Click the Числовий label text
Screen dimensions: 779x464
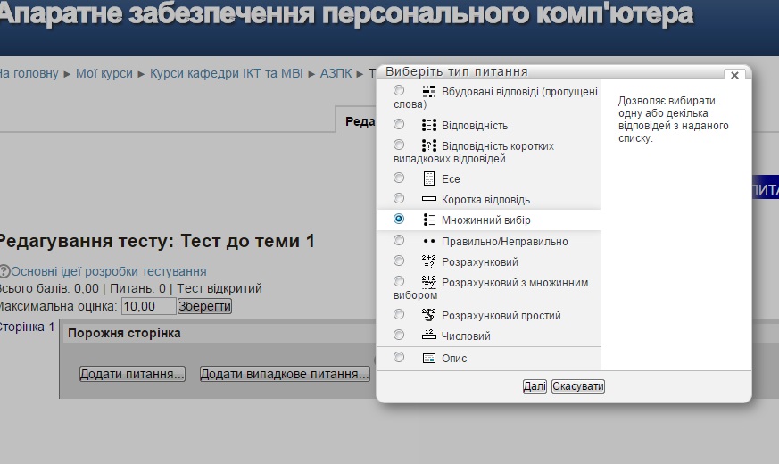[x=466, y=336]
